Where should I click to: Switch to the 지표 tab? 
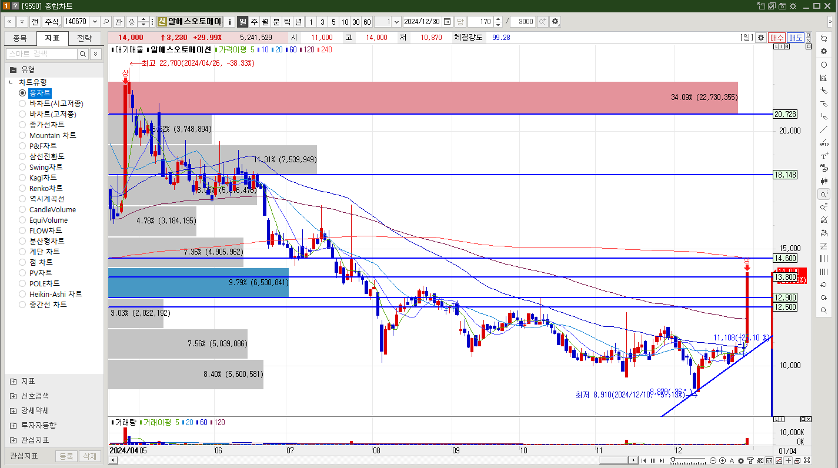point(52,38)
